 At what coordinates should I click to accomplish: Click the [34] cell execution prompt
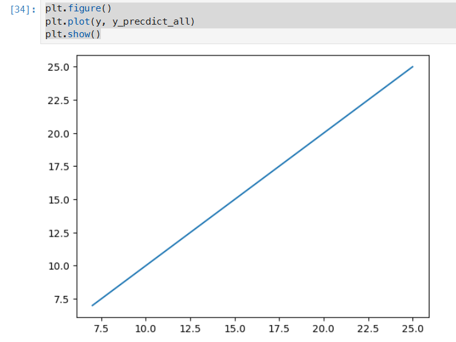23,9
